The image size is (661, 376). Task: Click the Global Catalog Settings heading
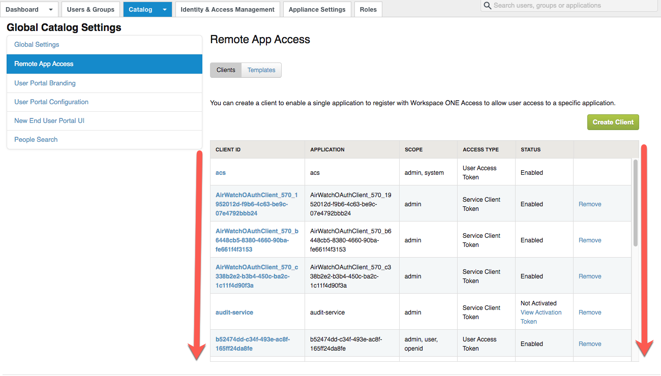(64, 27)
